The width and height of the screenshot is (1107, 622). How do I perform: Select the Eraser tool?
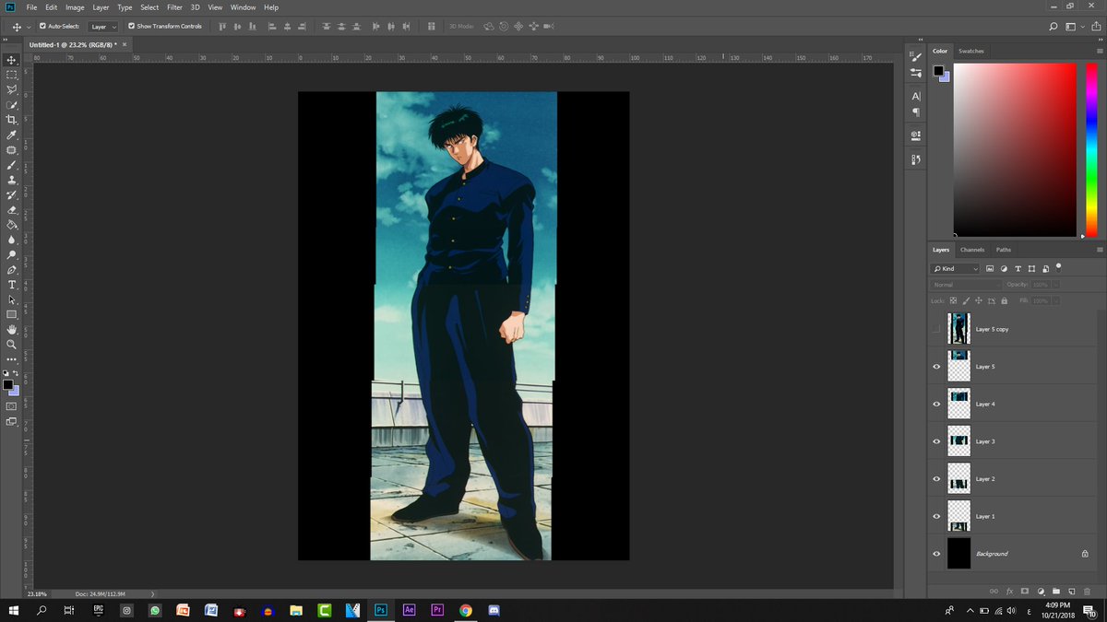point(12,209)
